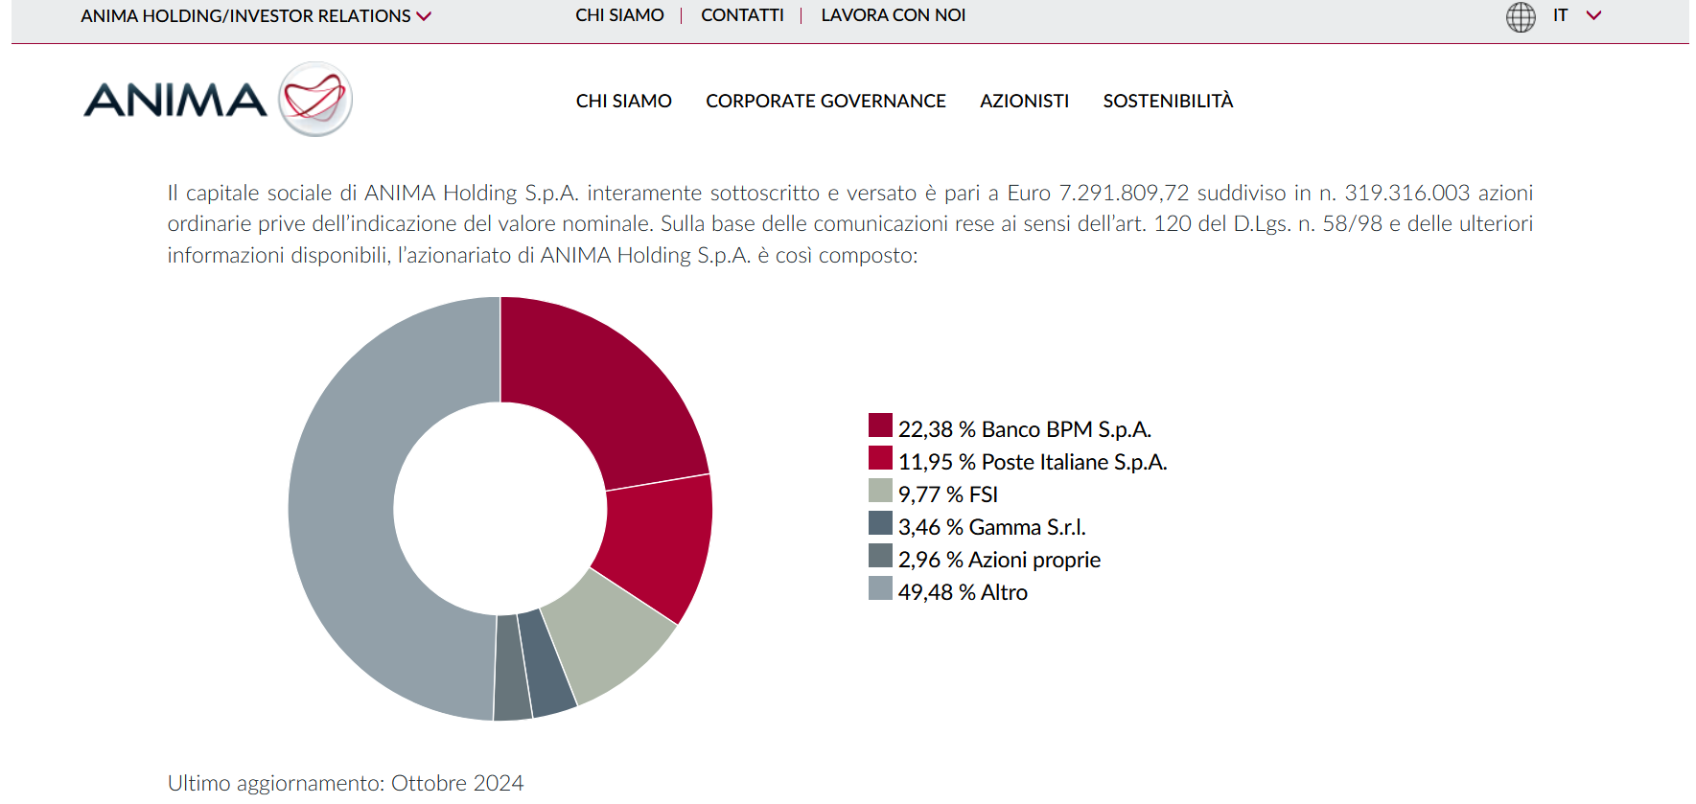Screen dimensions: 1696x804
Task: Click the Gamma S.r.l. legend color swatch
Action: [x=880, y=523]
